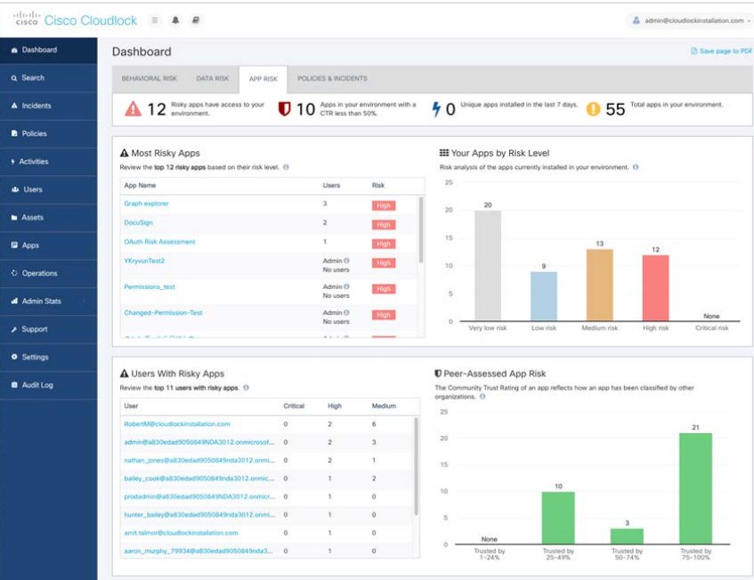Viewport: 754px width, 580px height.
Task: Click the Most Risky Apps table scrollbar
Action: click(x=421, y=230)
